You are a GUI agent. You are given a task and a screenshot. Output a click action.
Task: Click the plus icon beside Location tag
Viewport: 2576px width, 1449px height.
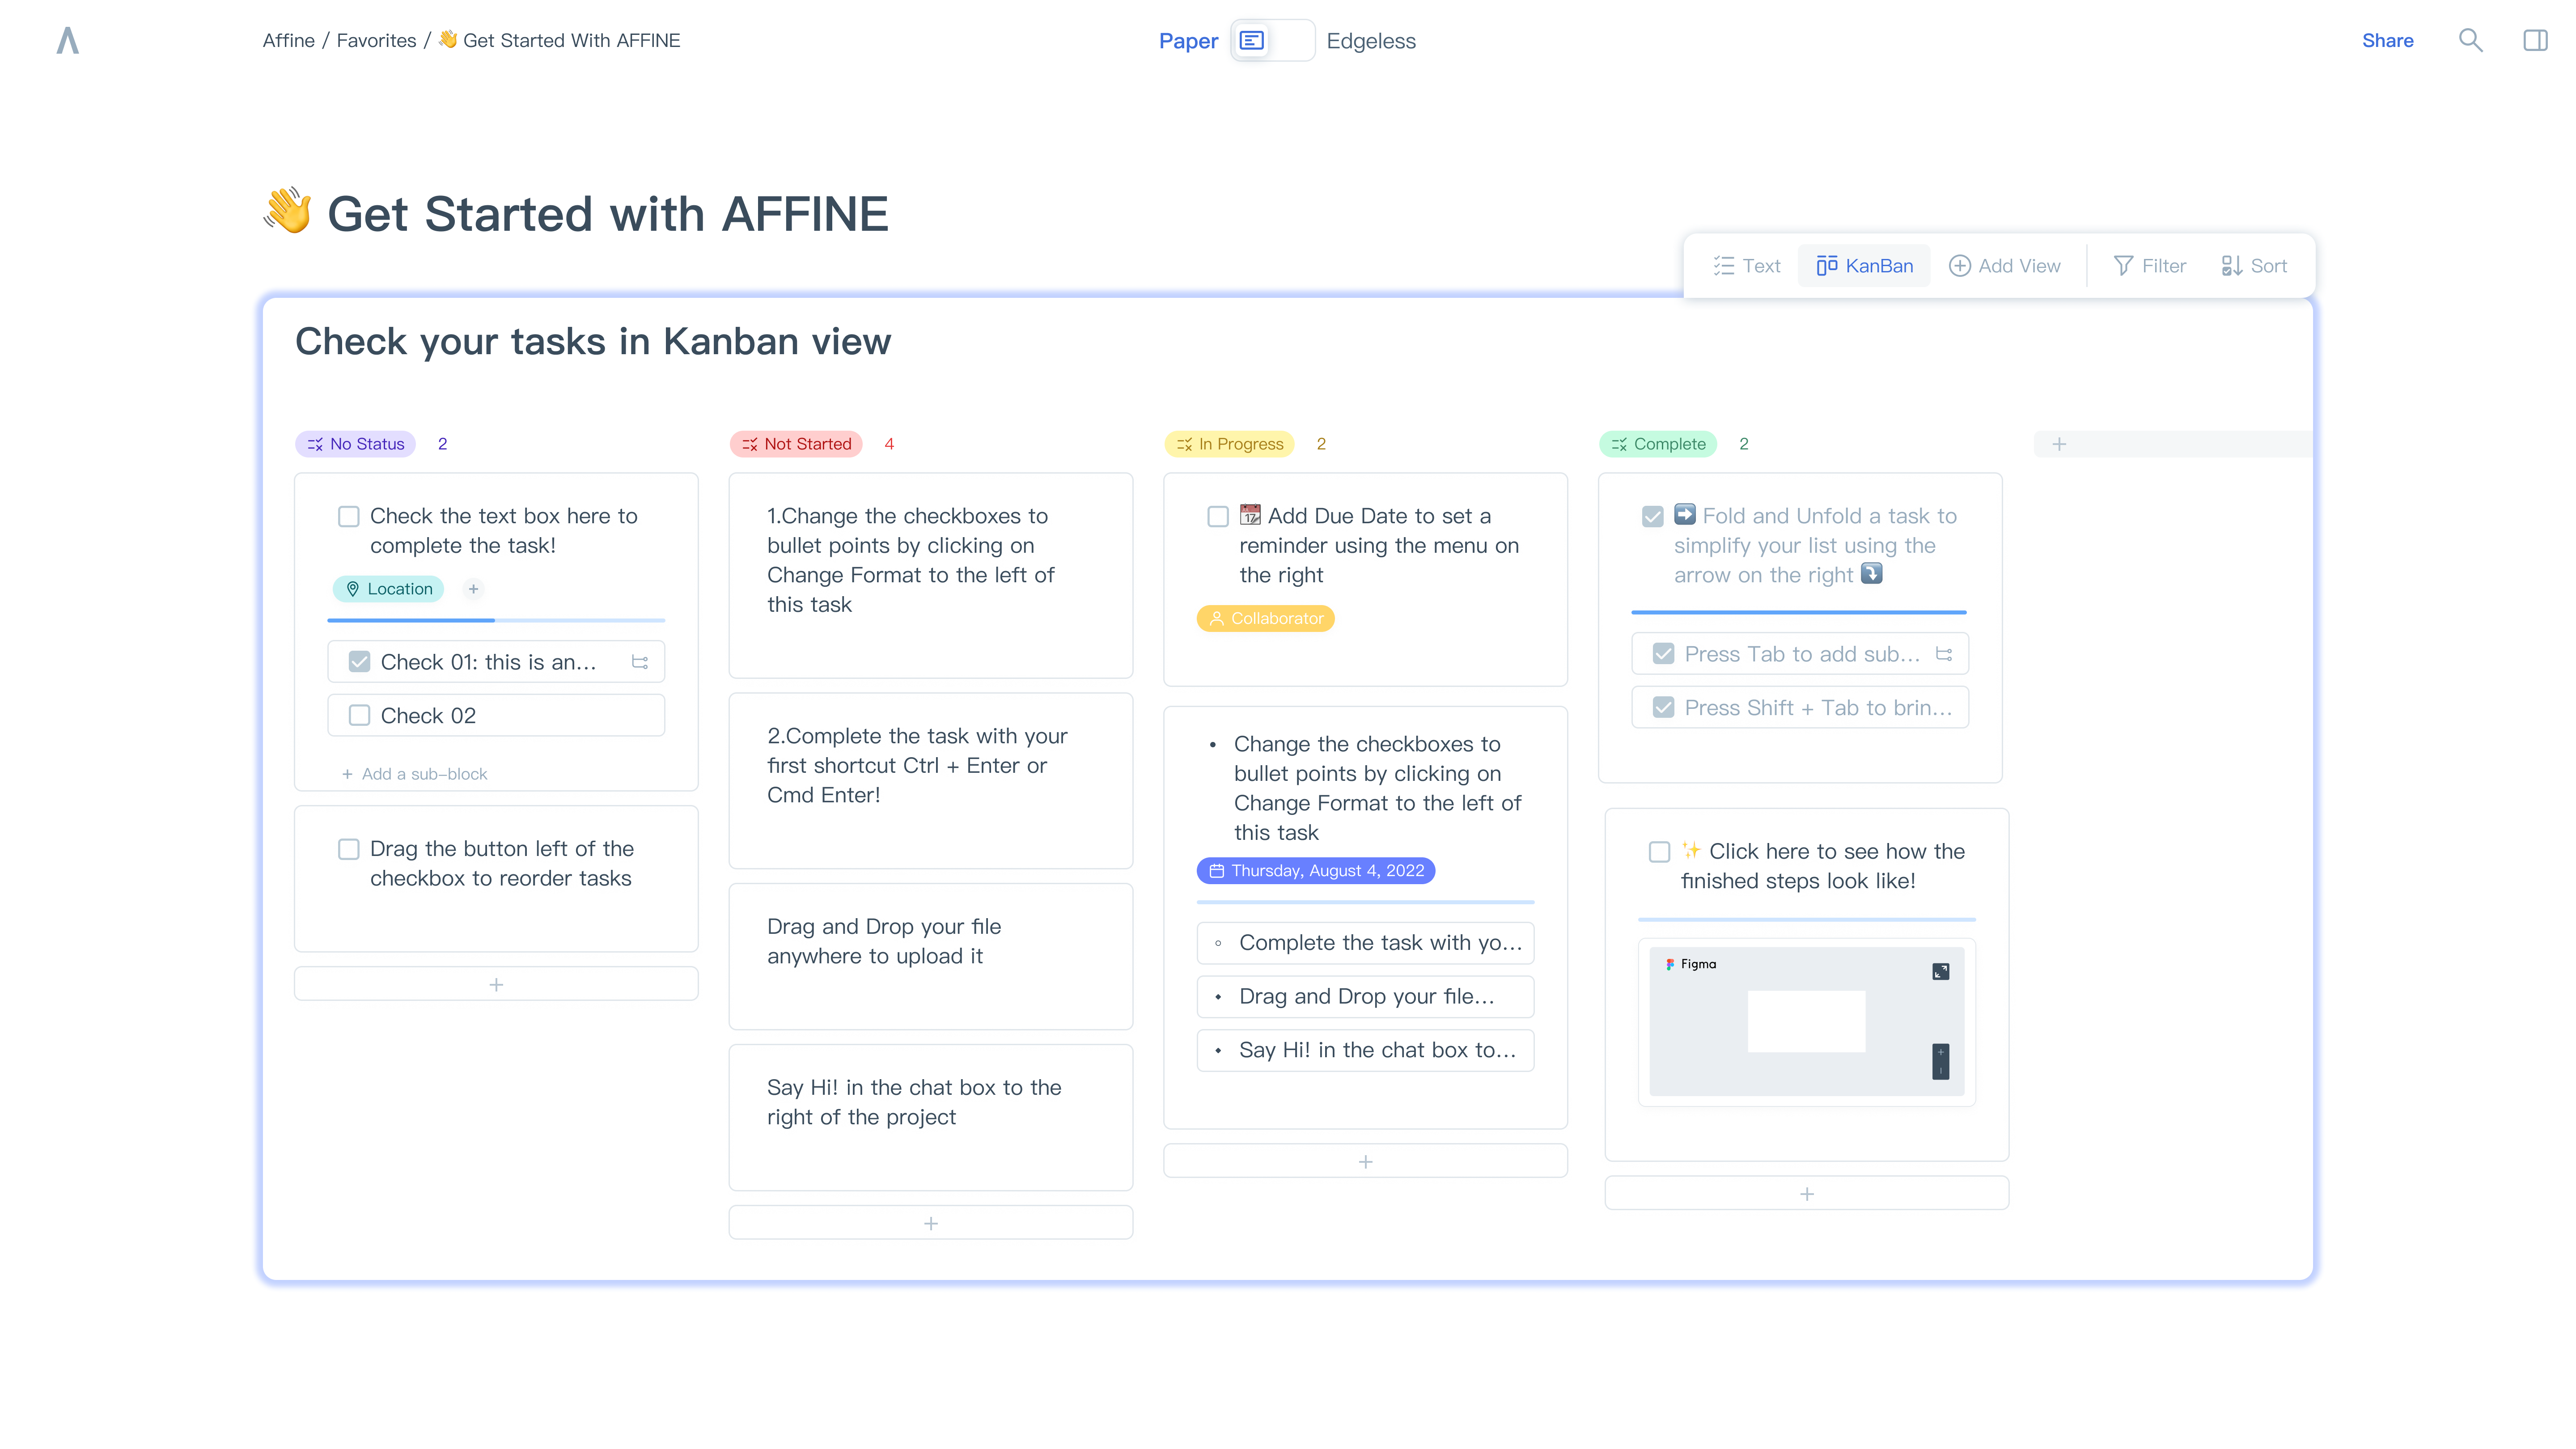474,589
